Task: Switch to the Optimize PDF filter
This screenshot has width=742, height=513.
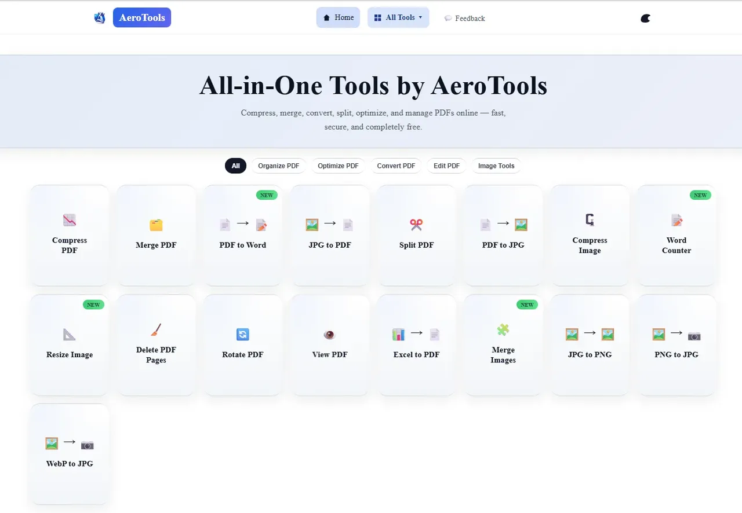Action: (x=339, y=166)
